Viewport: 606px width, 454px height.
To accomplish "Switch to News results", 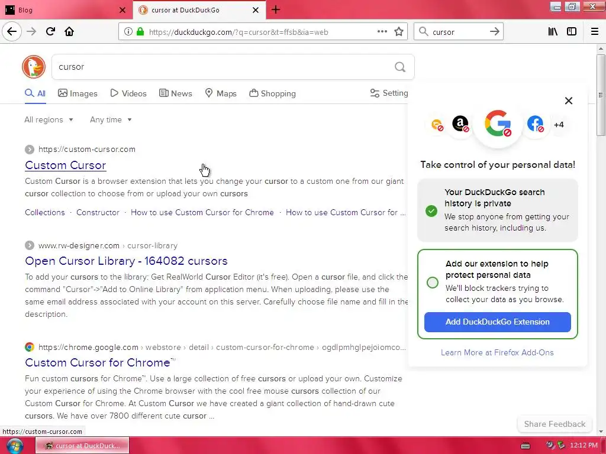I will [x=175, y=93].
